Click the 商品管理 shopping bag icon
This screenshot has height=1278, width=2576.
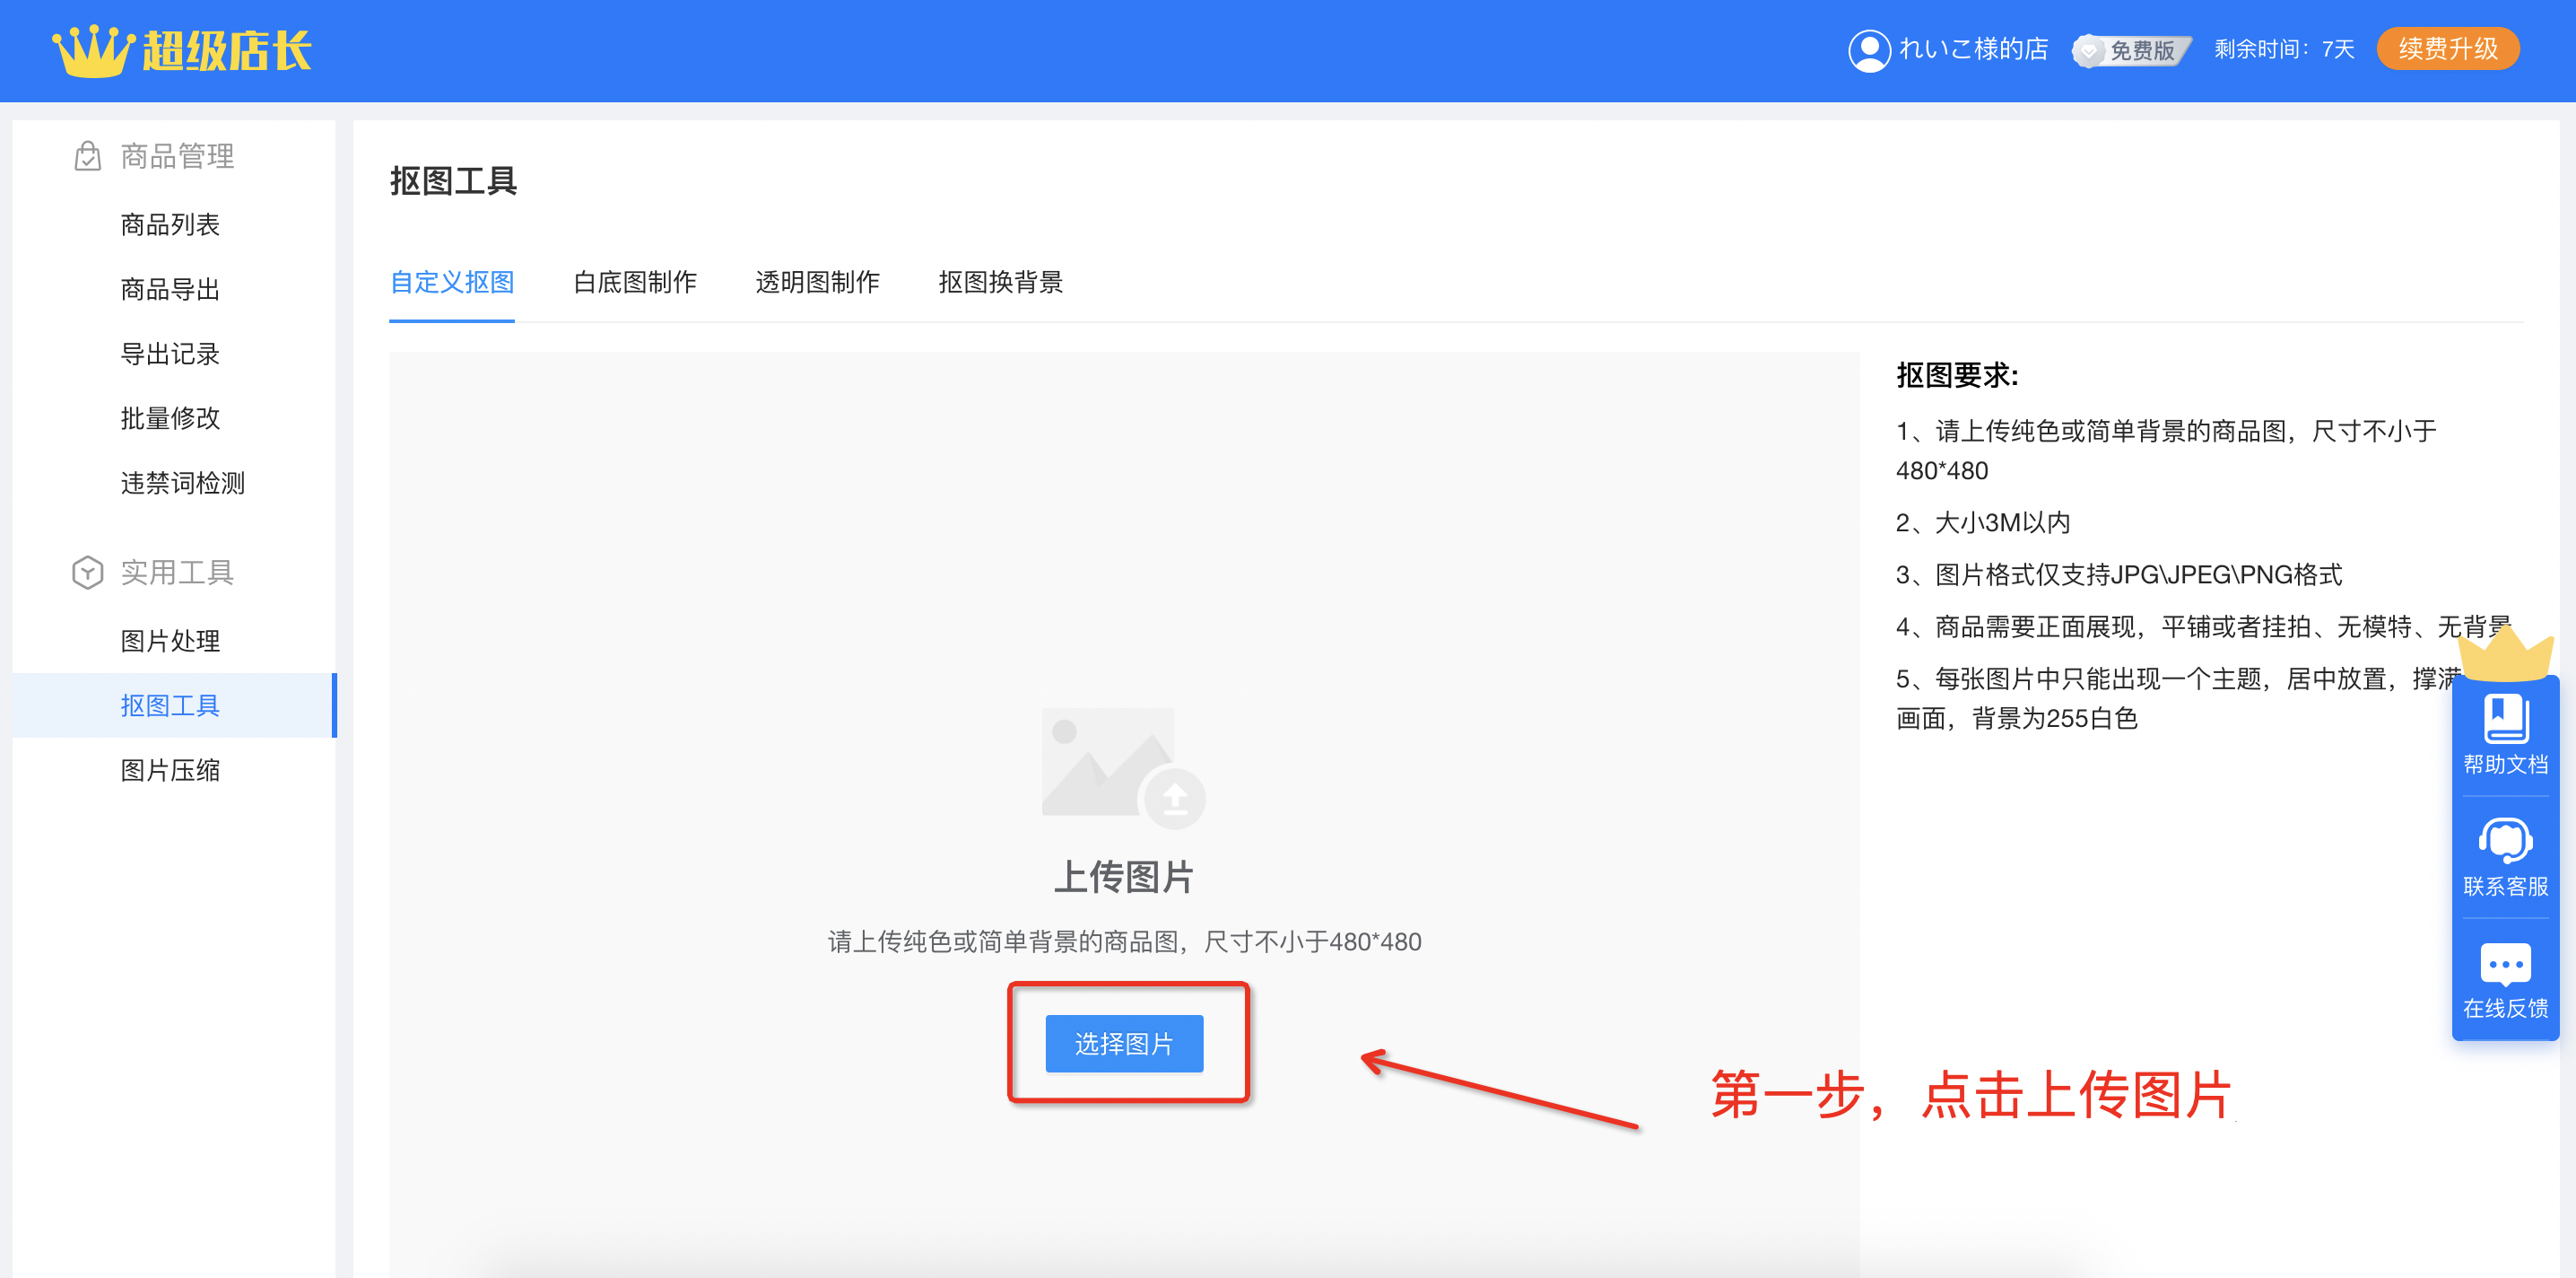pos(88,156)
